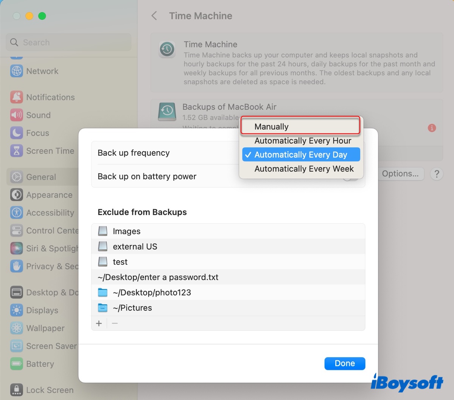Switch to Accessibility settings
The width and height of the screenshot is (454, 400).
coord(17,212)
